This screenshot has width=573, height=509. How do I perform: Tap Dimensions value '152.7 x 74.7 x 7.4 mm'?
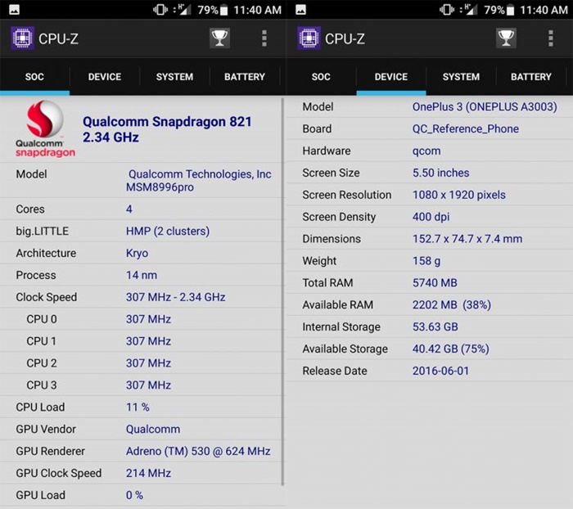pyautogui.click(x=467, y=239)
